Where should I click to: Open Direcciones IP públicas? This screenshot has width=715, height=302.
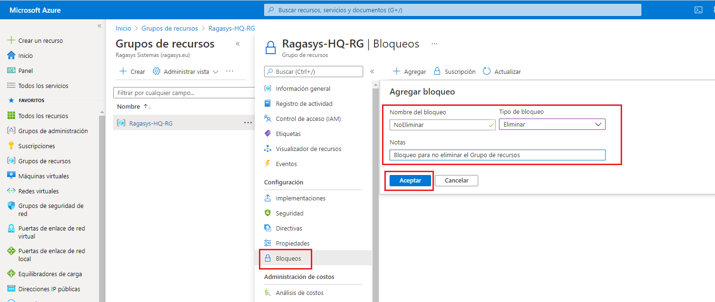coord(44,289)
